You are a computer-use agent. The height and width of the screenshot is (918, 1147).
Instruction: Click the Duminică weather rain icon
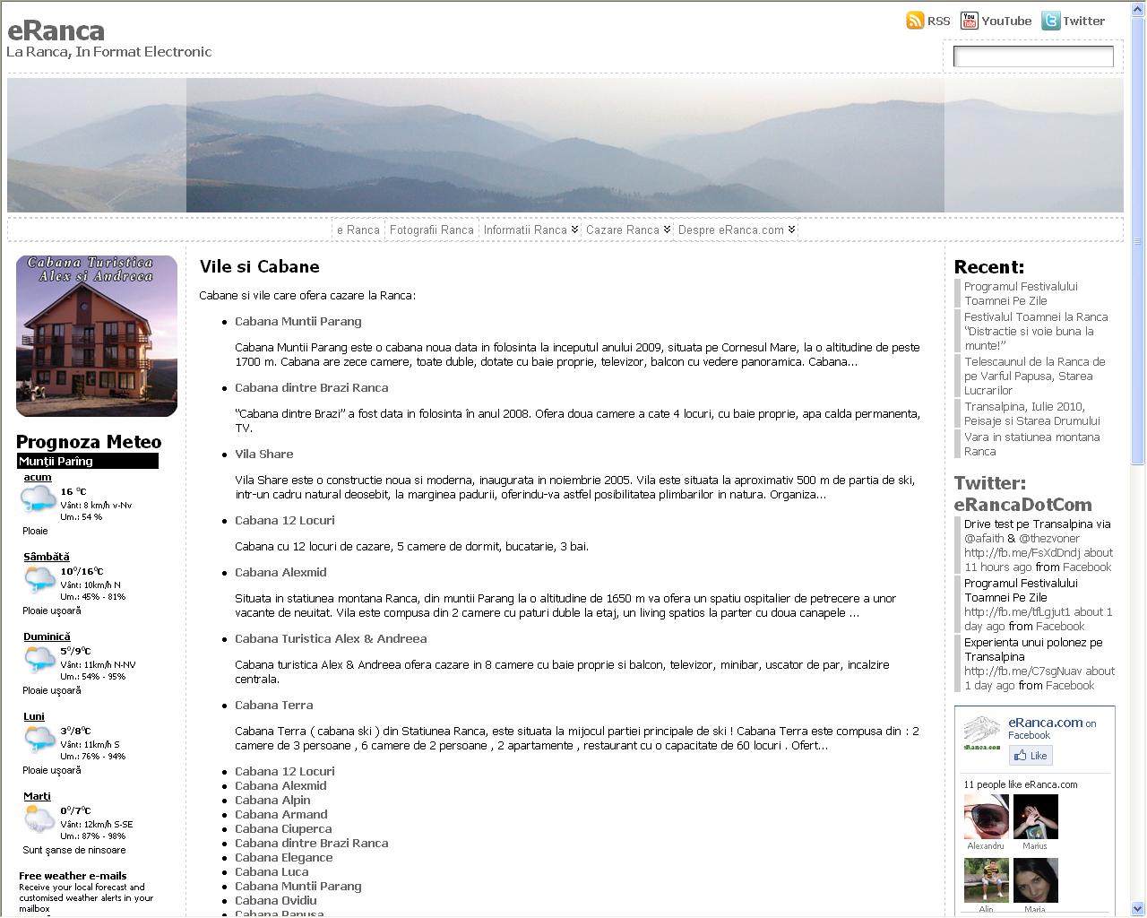click(x=39, y=660)
